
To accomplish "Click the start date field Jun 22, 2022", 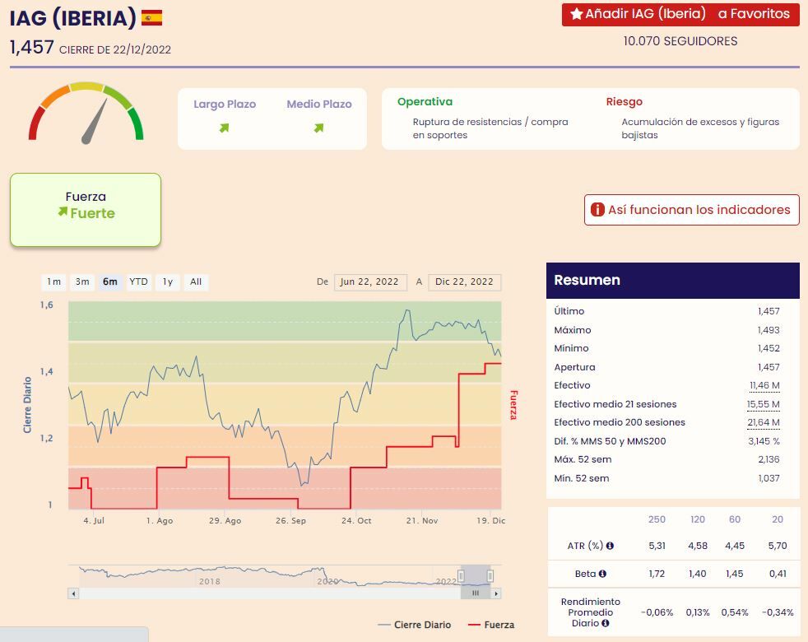I will [370, 282].
